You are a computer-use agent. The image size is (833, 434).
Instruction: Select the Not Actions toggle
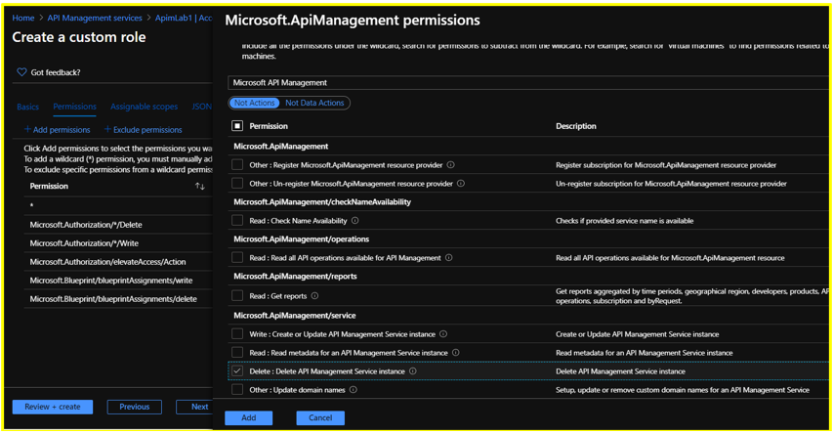tap(255, 103)
